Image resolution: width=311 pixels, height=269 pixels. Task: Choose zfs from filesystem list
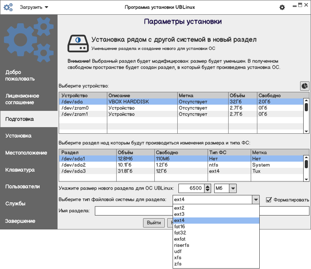(216, 264)
